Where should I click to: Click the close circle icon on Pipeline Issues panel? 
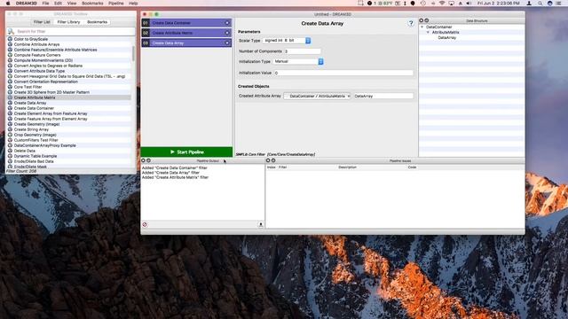[x=268, y=160]
